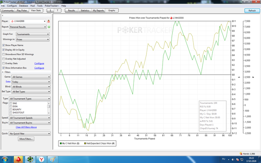Select the Graphs tab

pyautogui.click(x=112, y=10)
